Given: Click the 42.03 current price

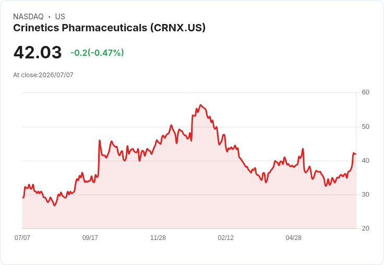Looking at the screenshot, I should 38,52.
